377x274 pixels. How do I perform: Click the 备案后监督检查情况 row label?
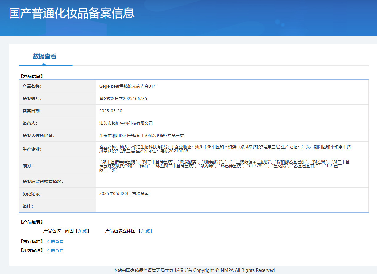(43, 181)
